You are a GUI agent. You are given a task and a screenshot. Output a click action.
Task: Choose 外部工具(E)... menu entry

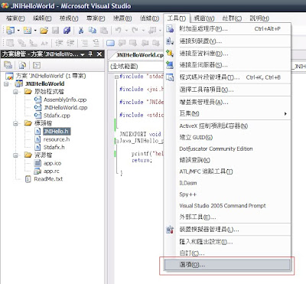tap(227, 217)
